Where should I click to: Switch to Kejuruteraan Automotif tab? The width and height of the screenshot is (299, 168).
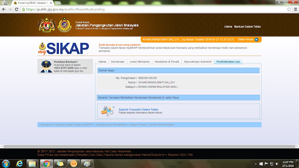coord(198,62)
